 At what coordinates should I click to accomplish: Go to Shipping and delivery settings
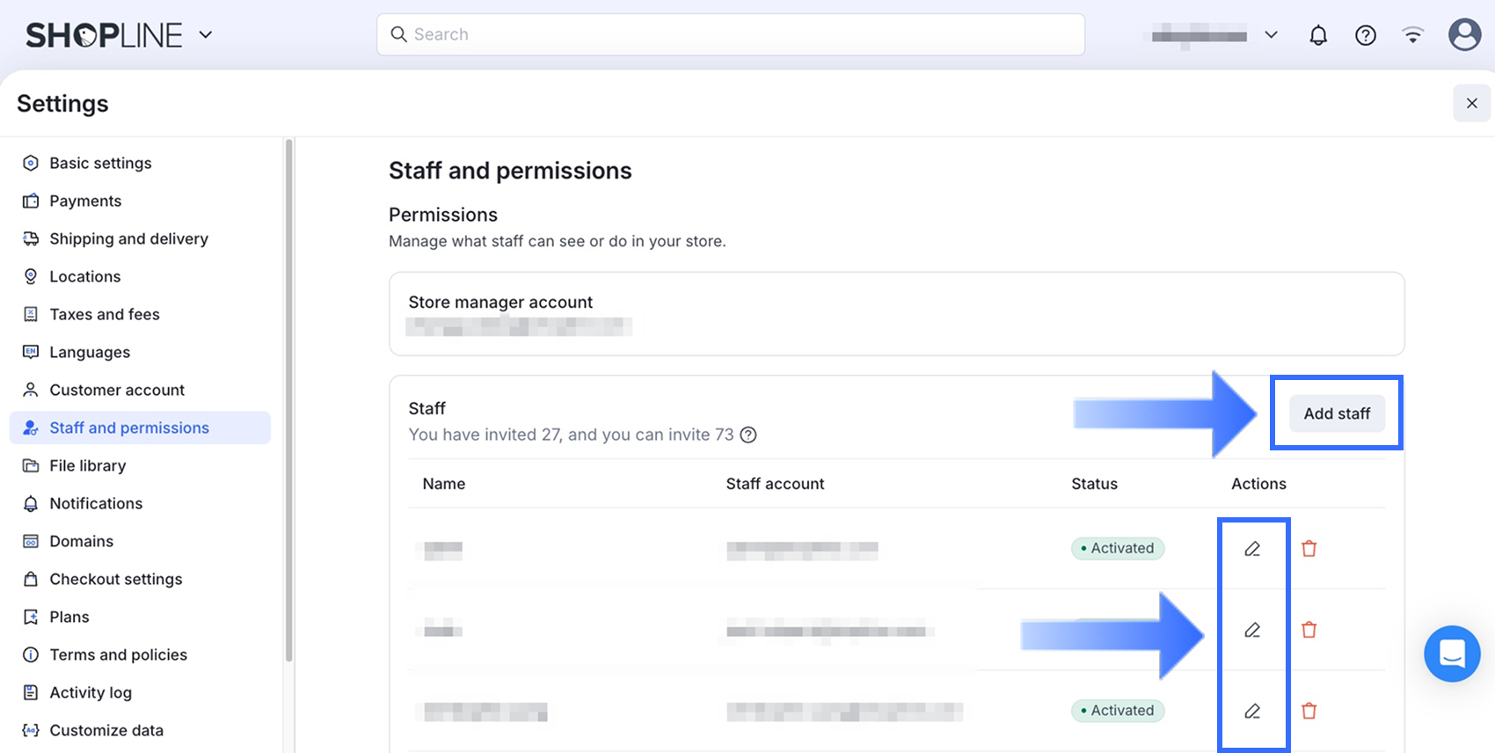(128, 238)
